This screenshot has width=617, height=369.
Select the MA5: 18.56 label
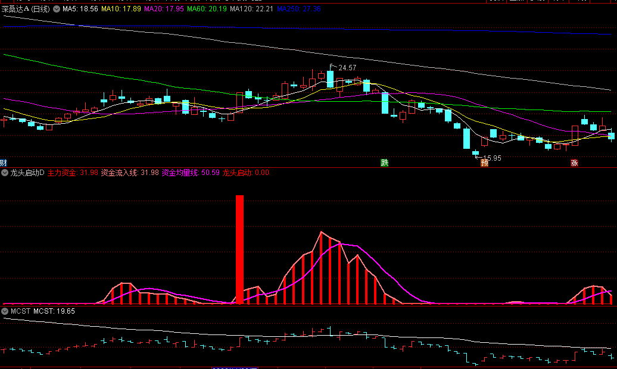80,9
